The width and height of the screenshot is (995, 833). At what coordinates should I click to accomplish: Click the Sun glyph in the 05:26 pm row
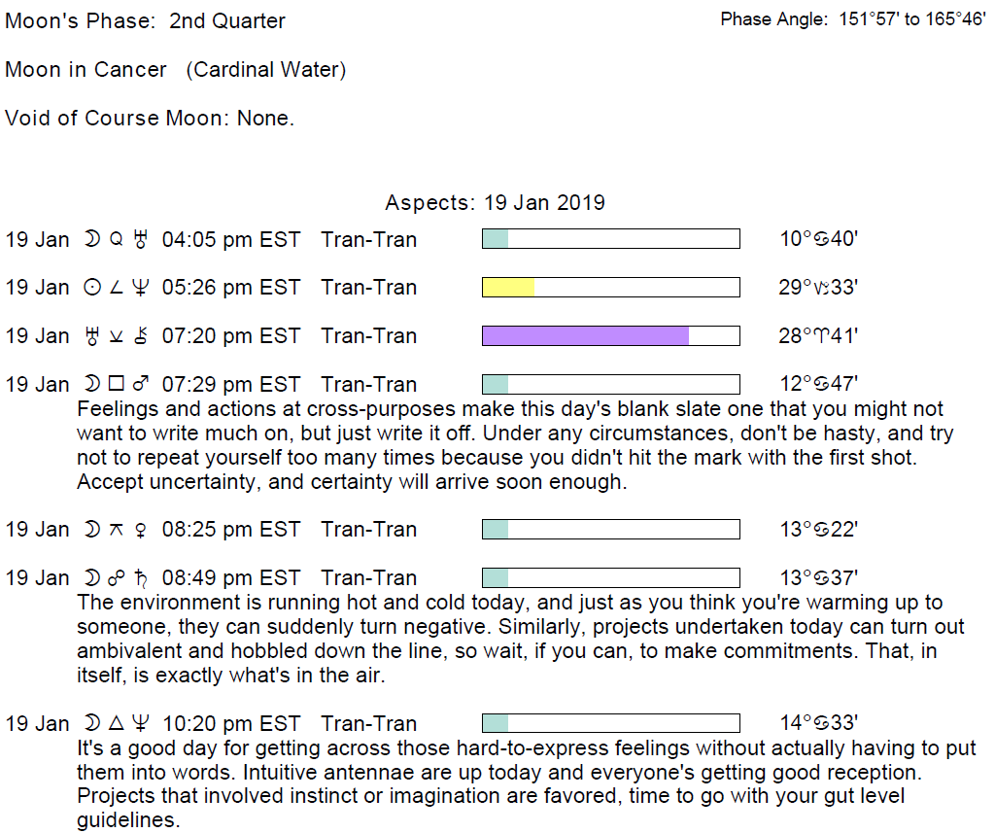coord(92,288)
